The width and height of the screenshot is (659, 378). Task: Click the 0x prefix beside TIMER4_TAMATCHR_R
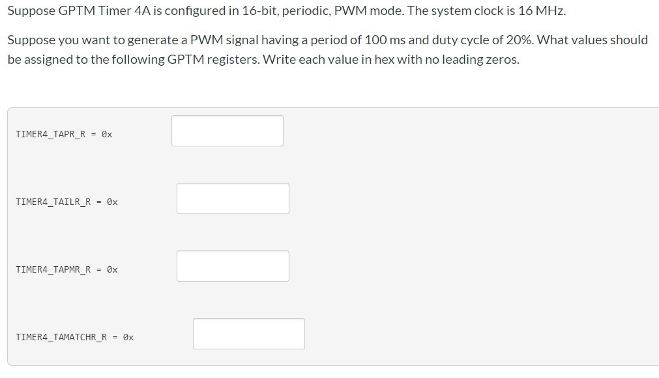pos(129,337)
